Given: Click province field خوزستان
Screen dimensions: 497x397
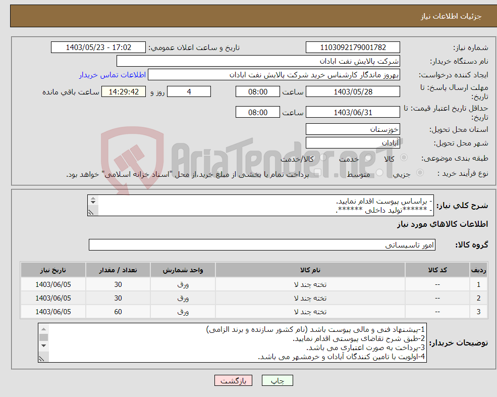Looking at the screenshot, I should click(x=353, y=129).
